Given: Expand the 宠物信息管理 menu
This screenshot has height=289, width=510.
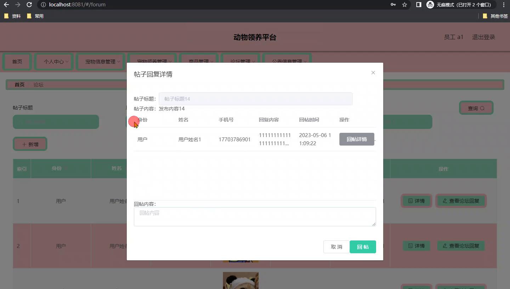Looking at the screenshot, I should coord(101,62).
